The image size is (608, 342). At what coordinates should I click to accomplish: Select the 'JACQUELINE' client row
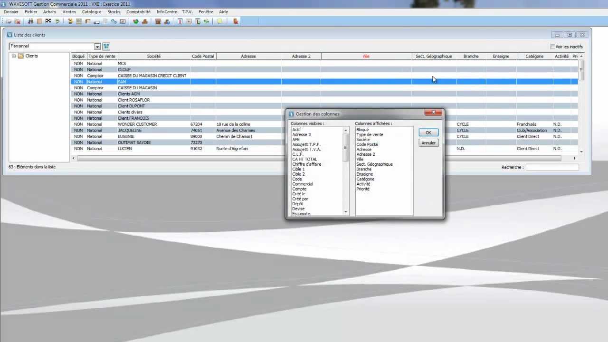(x=324, y=131)
